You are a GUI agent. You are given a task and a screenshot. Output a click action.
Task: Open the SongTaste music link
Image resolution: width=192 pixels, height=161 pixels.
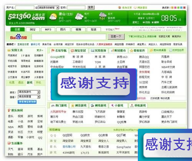[124, 147]
